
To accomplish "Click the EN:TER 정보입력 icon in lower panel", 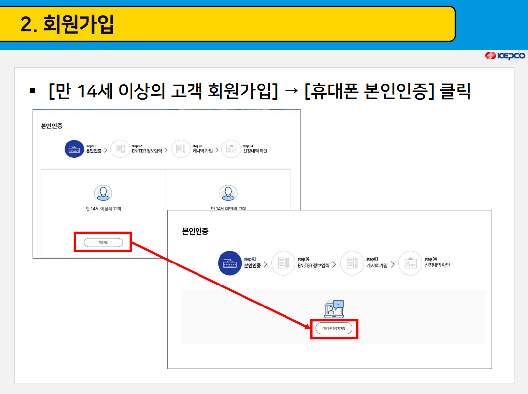I will 284,263.
